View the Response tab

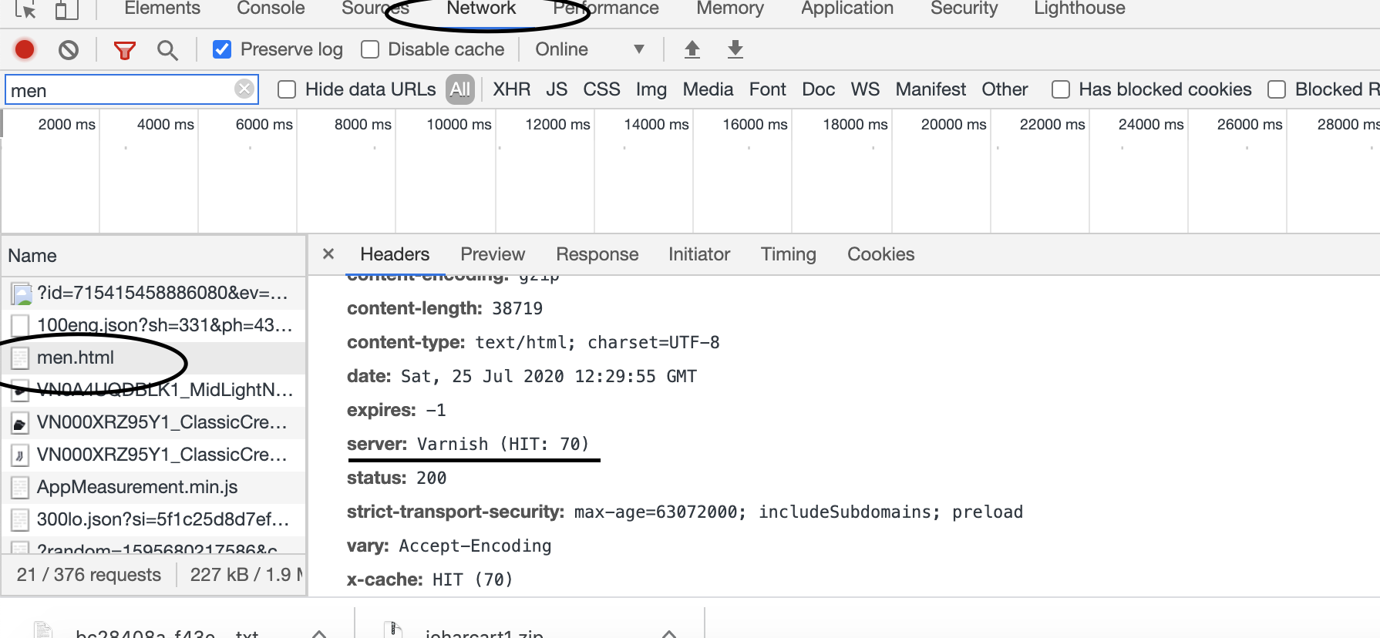[x=597, y=254]
